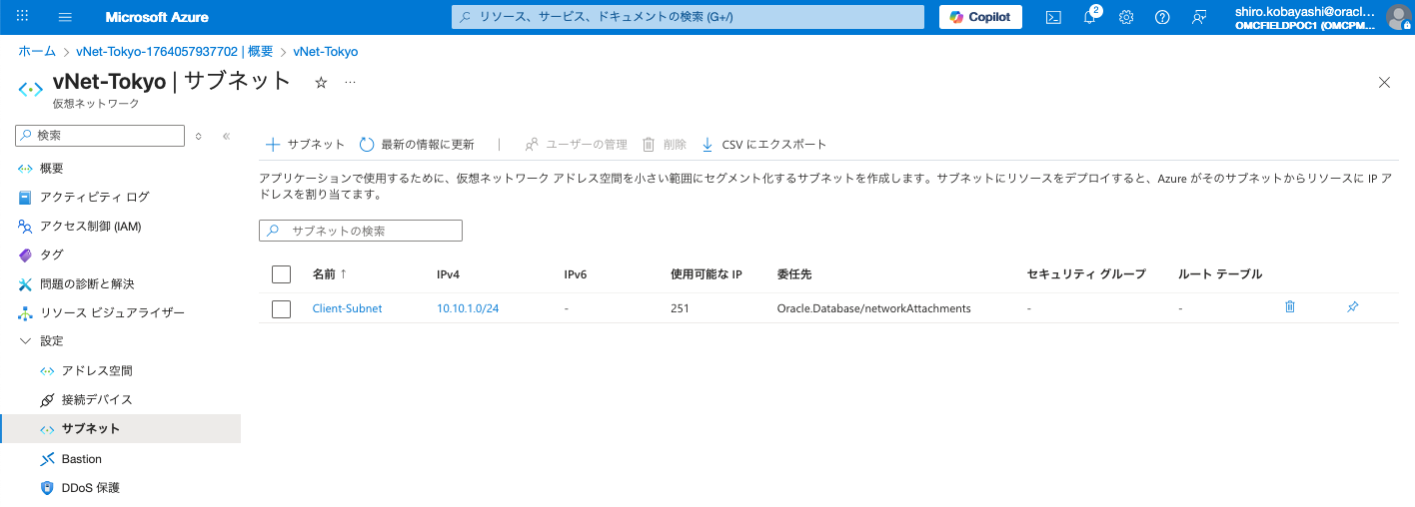This screenshot has height=507, width=1415.
Task: Open portal settings gear
Action: 1126,17
